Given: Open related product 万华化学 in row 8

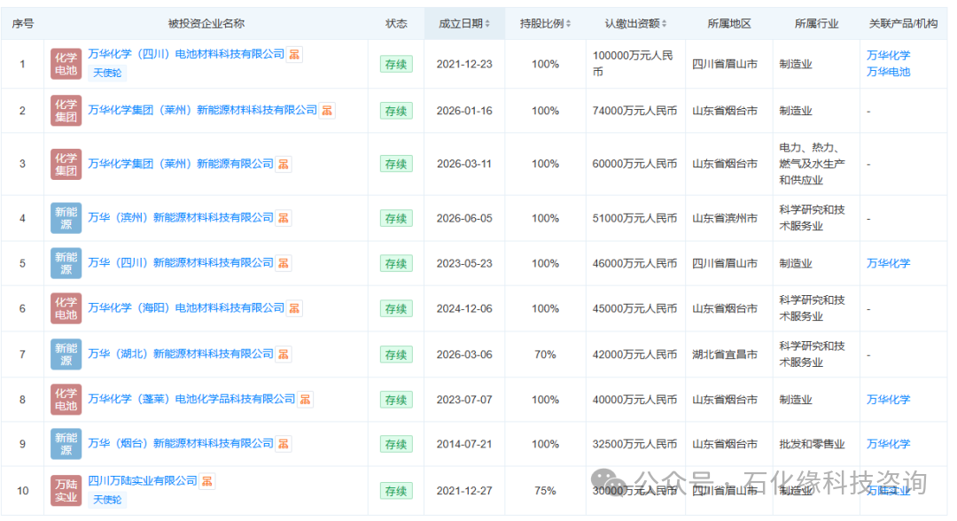Looking at the screenshot, I should 888,400.
